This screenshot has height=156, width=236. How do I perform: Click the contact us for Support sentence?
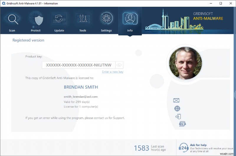point(75,118)
